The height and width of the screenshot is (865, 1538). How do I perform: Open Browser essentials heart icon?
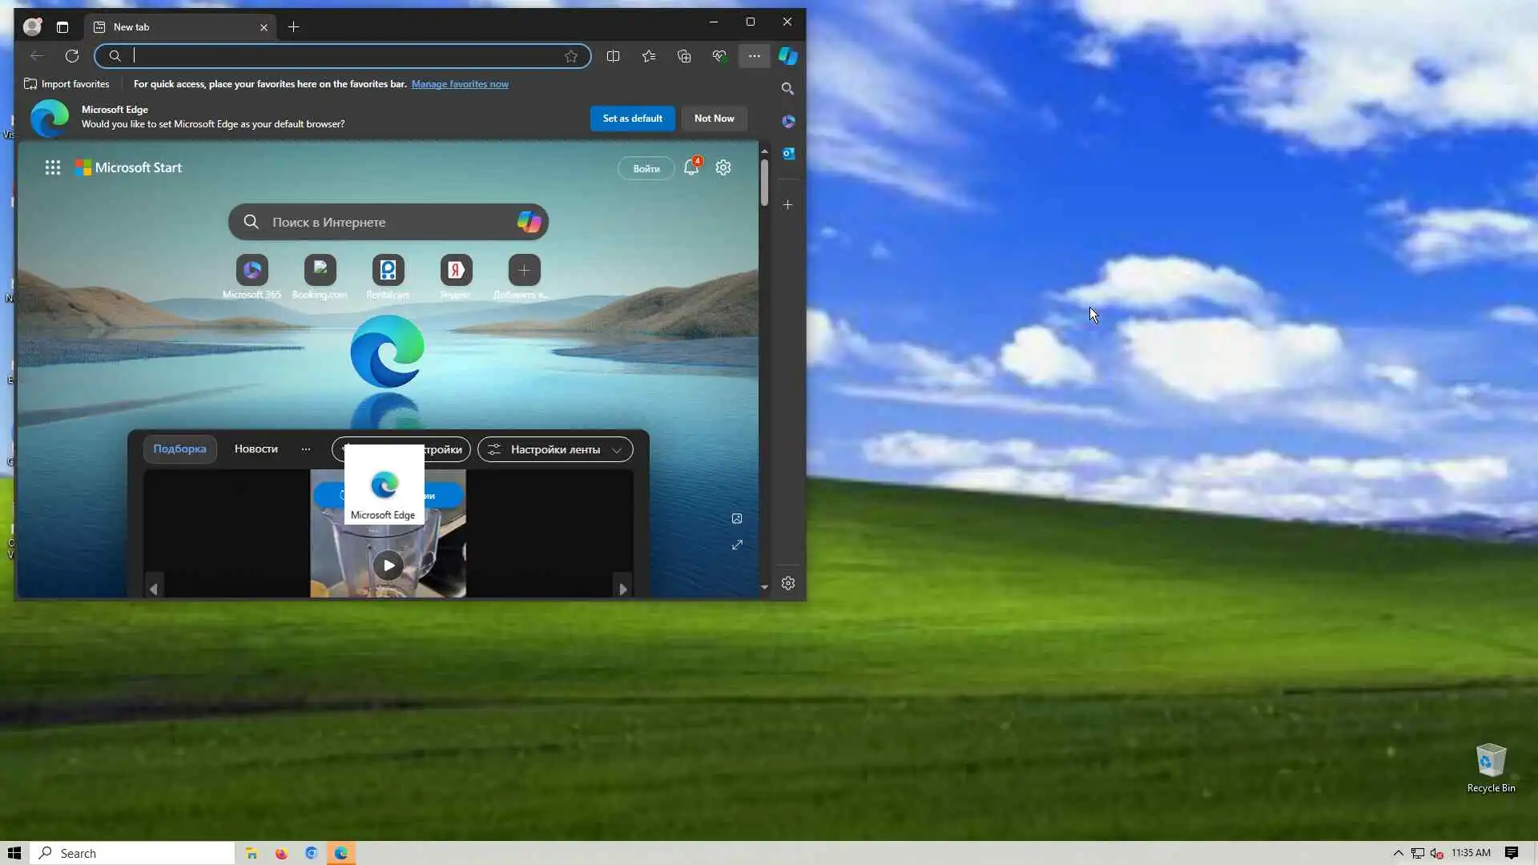[719, 56]
